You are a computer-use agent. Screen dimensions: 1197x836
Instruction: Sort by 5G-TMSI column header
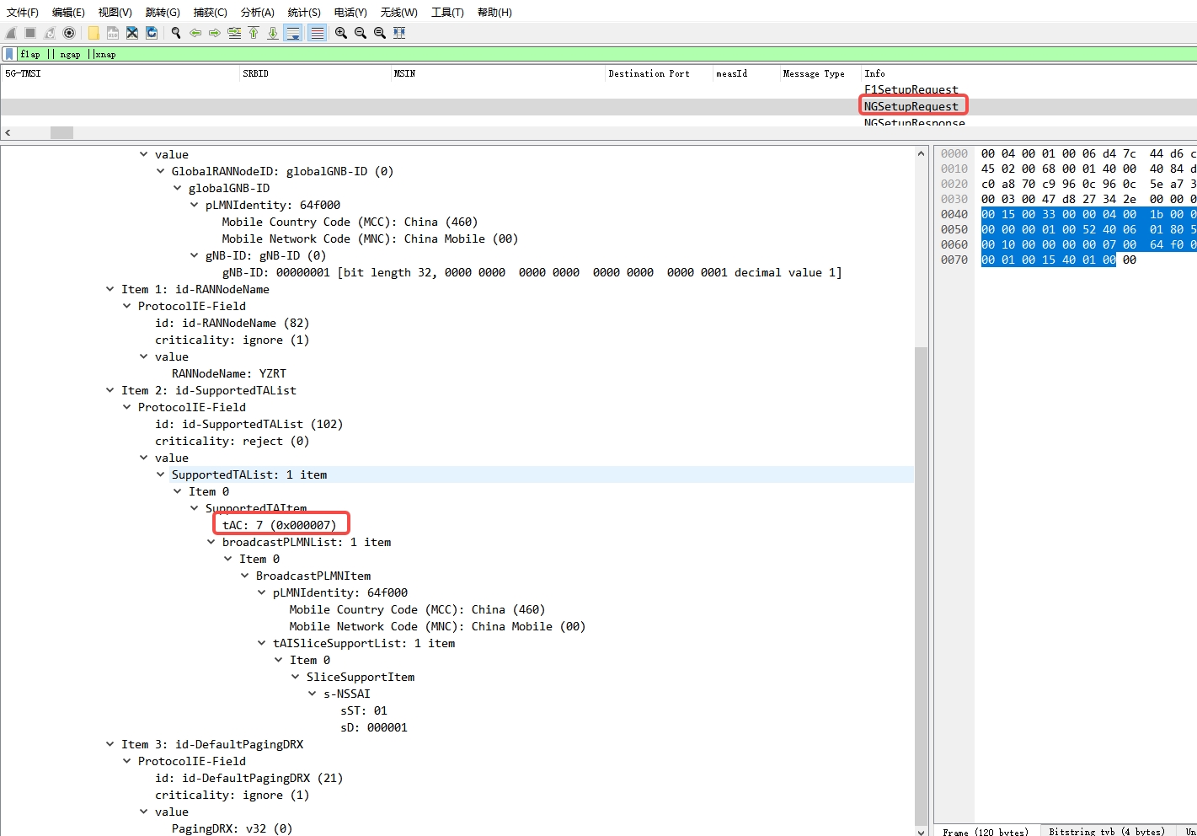click(x=120, y=73)
